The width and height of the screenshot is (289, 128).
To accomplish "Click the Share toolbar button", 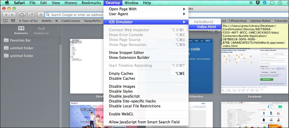I will tap(31, 15).
